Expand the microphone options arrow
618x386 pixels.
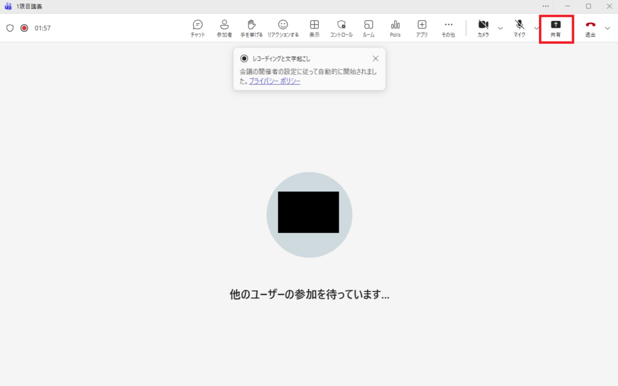[x=536, y=28]
